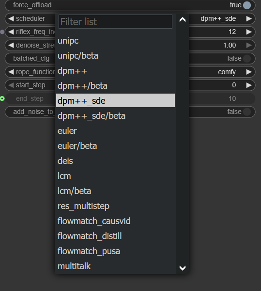Click the scroll-up chevron of list
Viewport: 261px width, 291px height.
183,19
